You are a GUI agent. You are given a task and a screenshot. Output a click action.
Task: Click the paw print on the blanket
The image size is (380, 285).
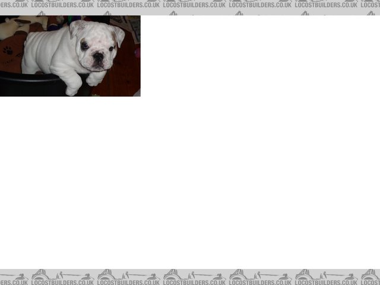[9, 50]
